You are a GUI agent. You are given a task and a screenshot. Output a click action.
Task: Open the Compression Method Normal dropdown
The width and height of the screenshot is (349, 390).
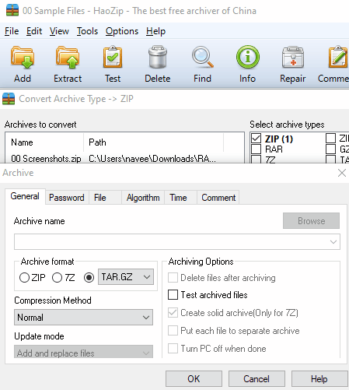(x=83, y=317)
